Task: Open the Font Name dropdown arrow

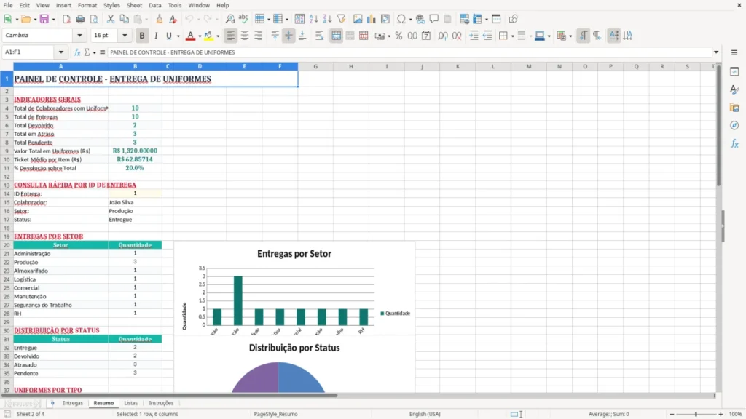Action: (x=79, y=35)
